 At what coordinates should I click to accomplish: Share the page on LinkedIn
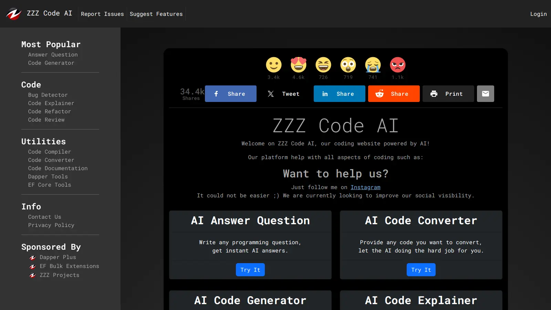click(339, 94)
